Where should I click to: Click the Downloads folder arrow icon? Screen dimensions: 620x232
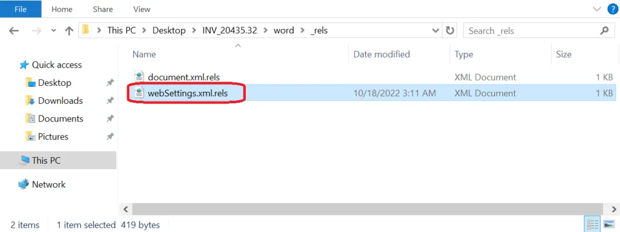coord(30,101)
